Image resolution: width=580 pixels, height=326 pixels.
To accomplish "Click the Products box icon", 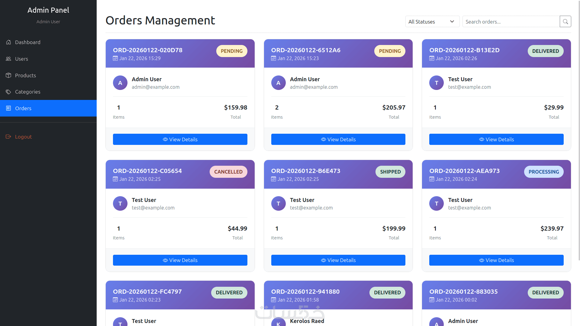I will 8,75.
